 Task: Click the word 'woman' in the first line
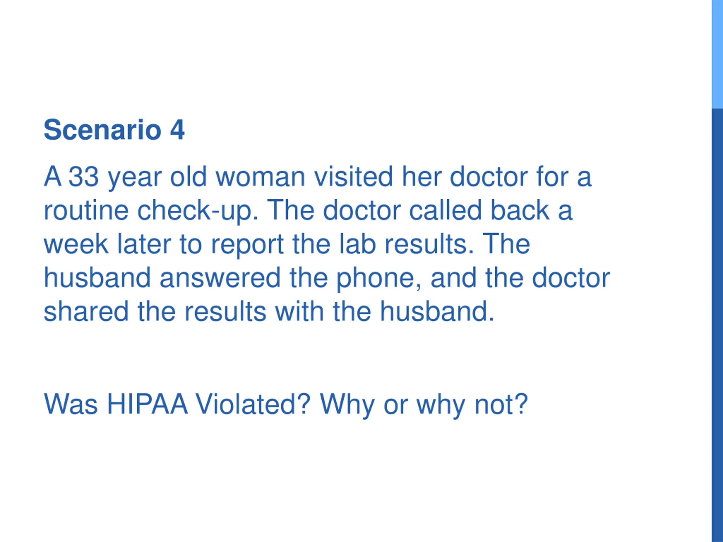coord(260,177)
